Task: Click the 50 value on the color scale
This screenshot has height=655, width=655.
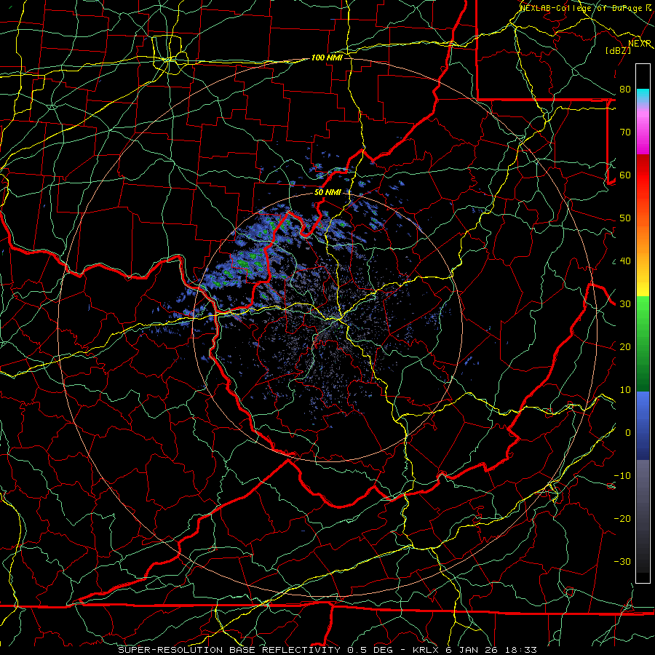Action: [625, 218]
